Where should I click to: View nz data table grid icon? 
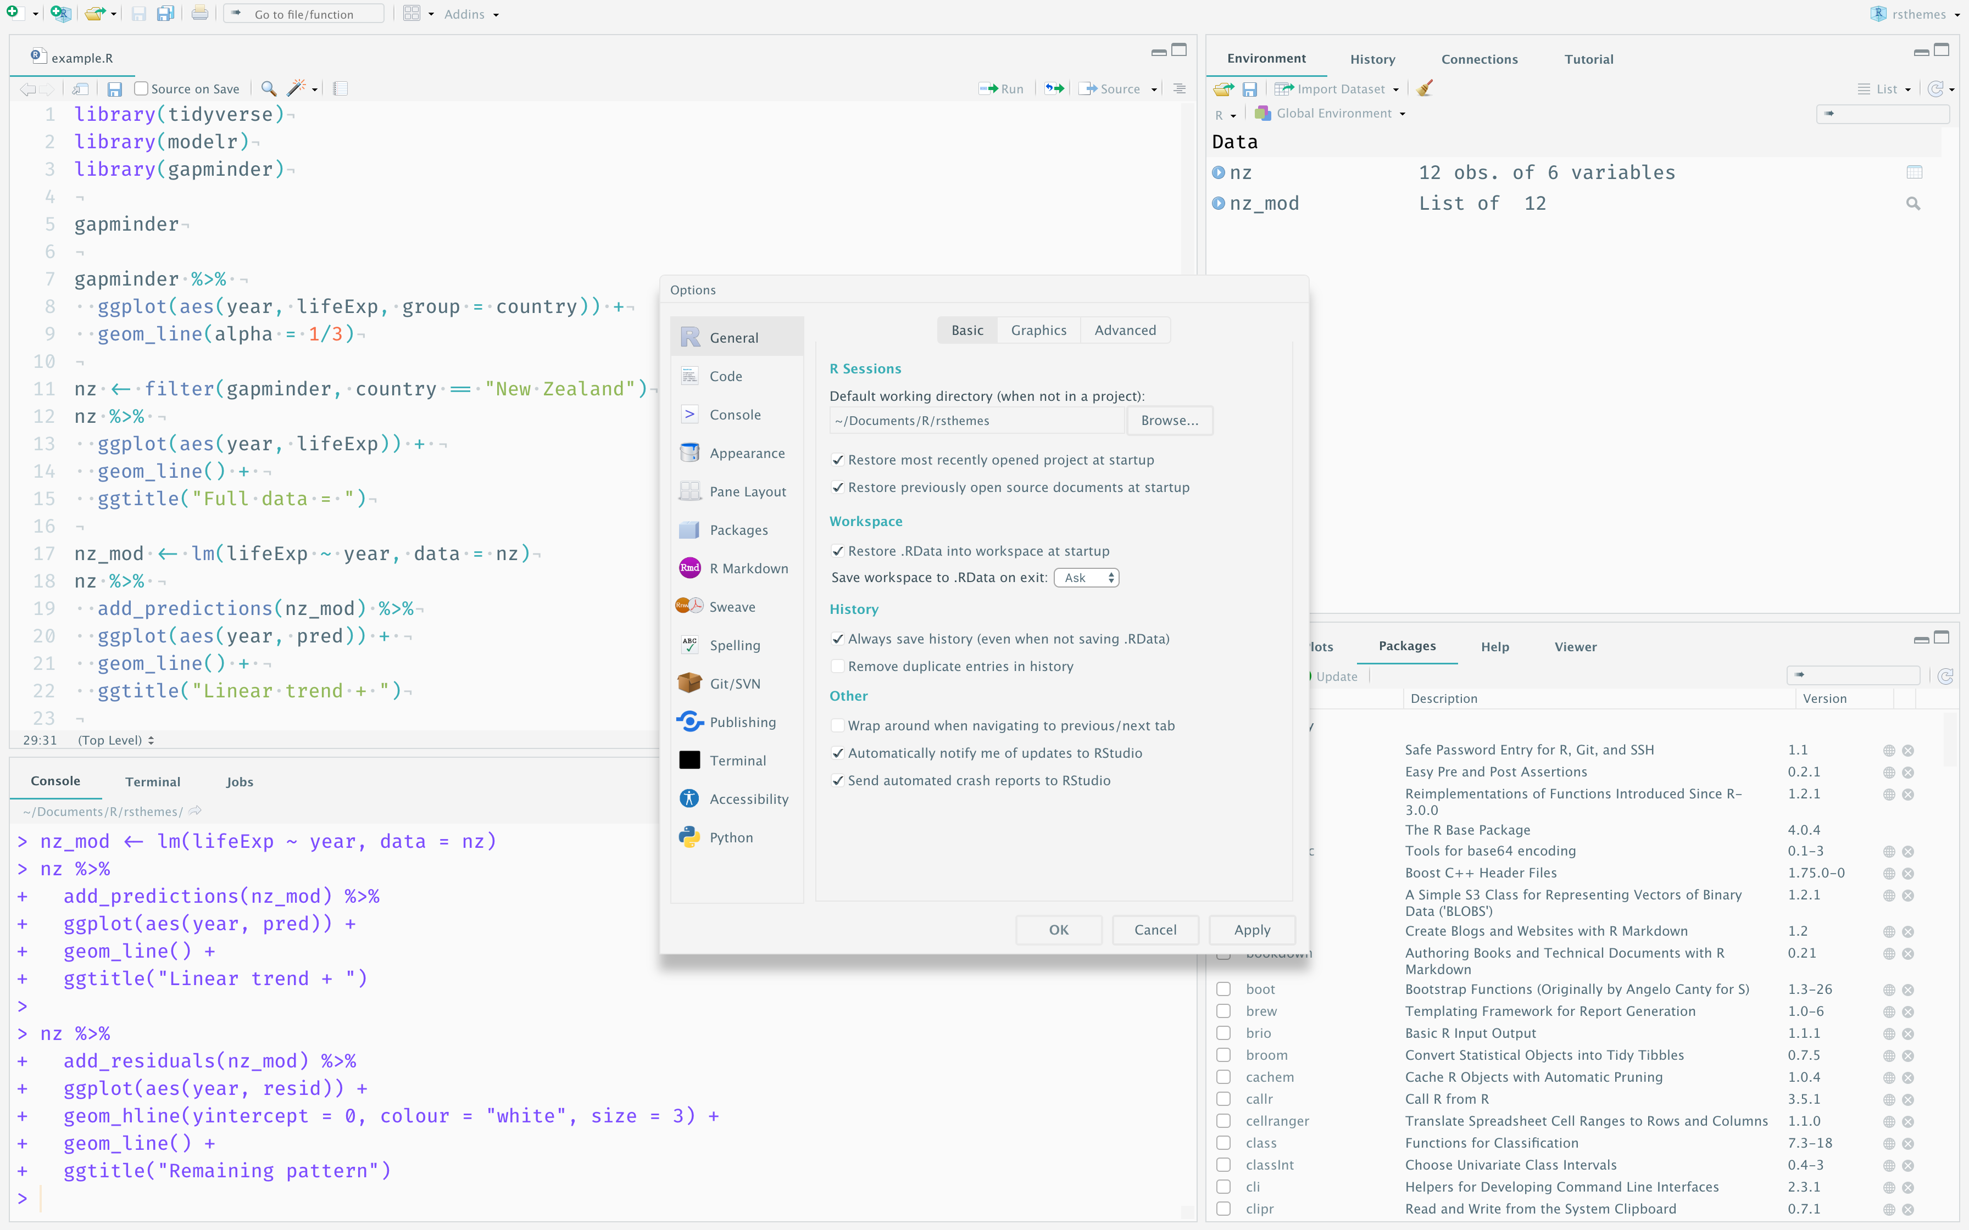[x=1914, y=172]
